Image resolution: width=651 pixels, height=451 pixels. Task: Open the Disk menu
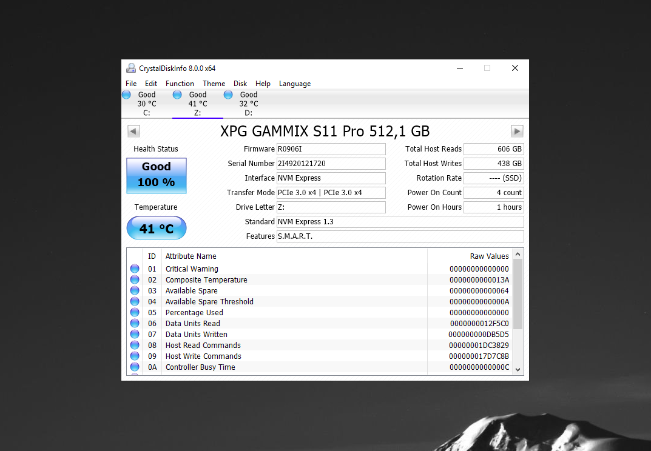pos(240,84)
